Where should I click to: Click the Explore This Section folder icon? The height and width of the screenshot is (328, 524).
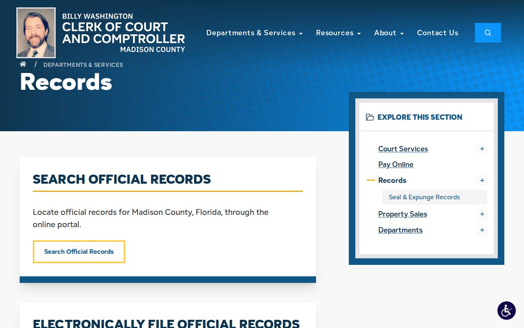pos(370,117)
